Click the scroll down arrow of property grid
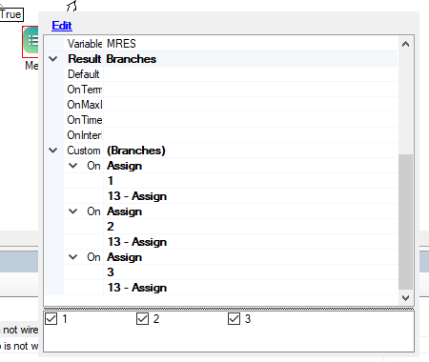Image resolution: width=429 pixels, height=362 pixels. point(405,298)
